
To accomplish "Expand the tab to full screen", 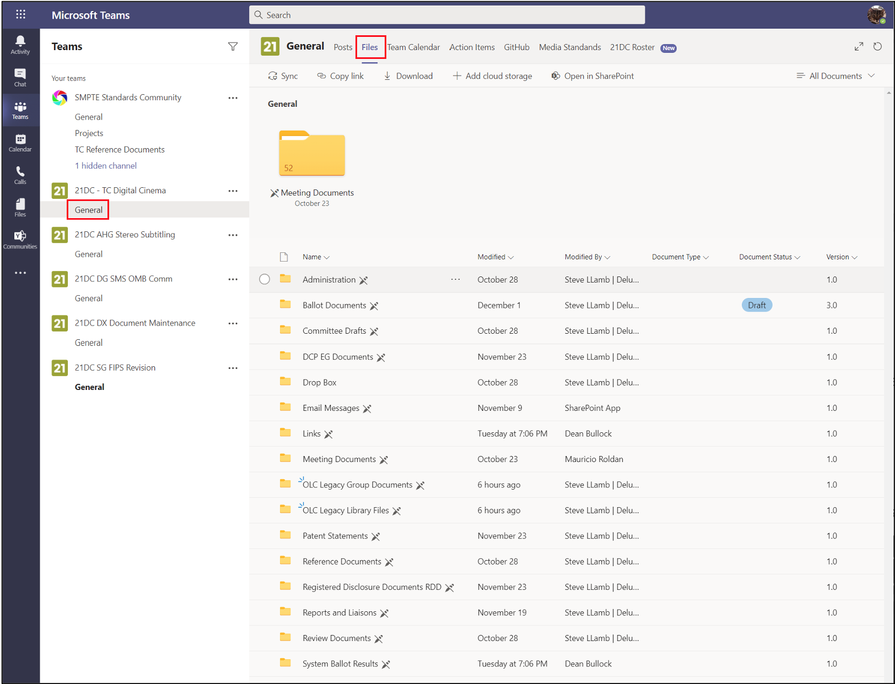I will click(x=859, y=47).
